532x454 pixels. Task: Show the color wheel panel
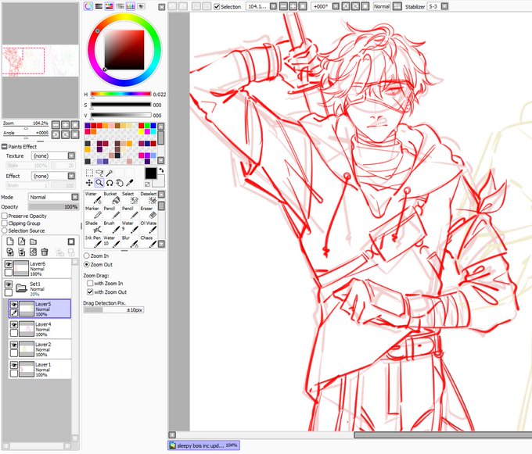point(88,6)
